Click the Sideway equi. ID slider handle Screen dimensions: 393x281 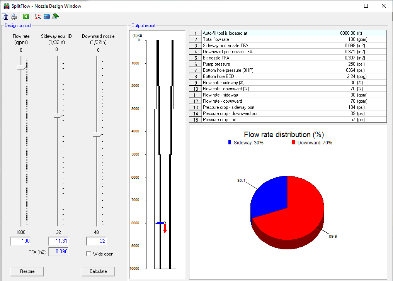click(x=58, y=116)
